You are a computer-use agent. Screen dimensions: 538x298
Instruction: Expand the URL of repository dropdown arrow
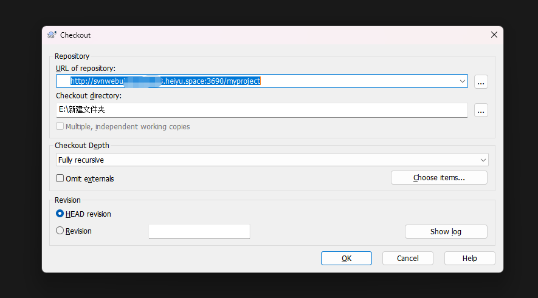462,81
